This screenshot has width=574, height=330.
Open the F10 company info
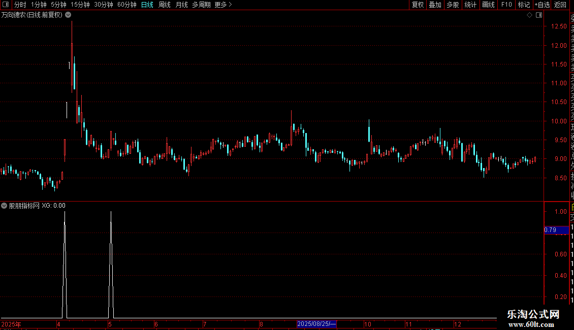506,5
